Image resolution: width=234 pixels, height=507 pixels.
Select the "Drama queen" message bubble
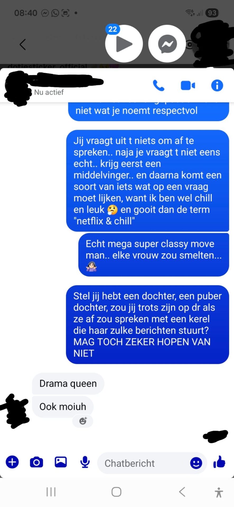(x=68, y=383)
